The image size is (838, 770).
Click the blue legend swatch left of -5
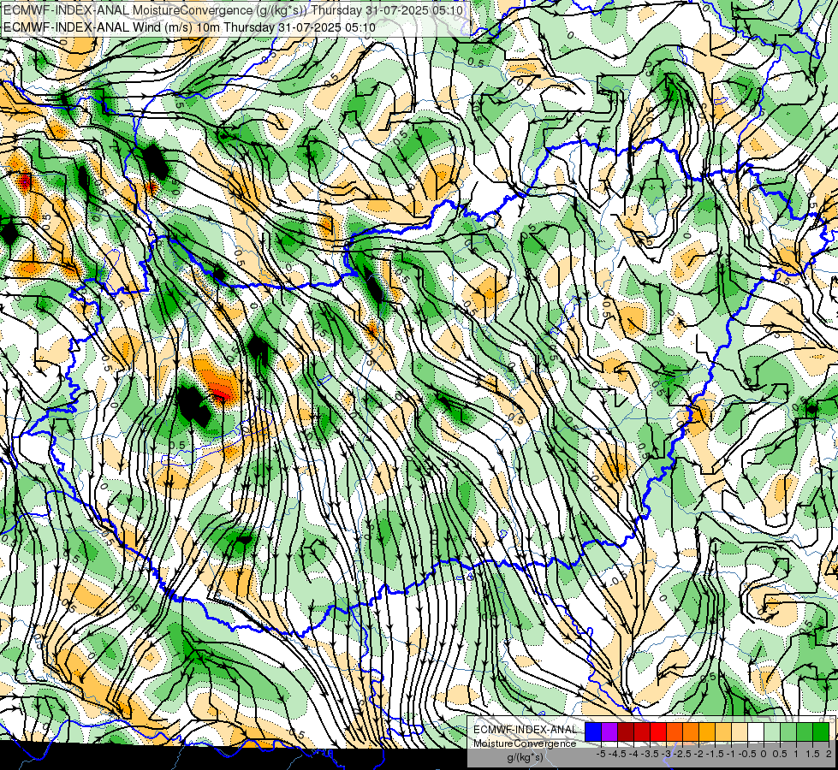click(593, 731)
